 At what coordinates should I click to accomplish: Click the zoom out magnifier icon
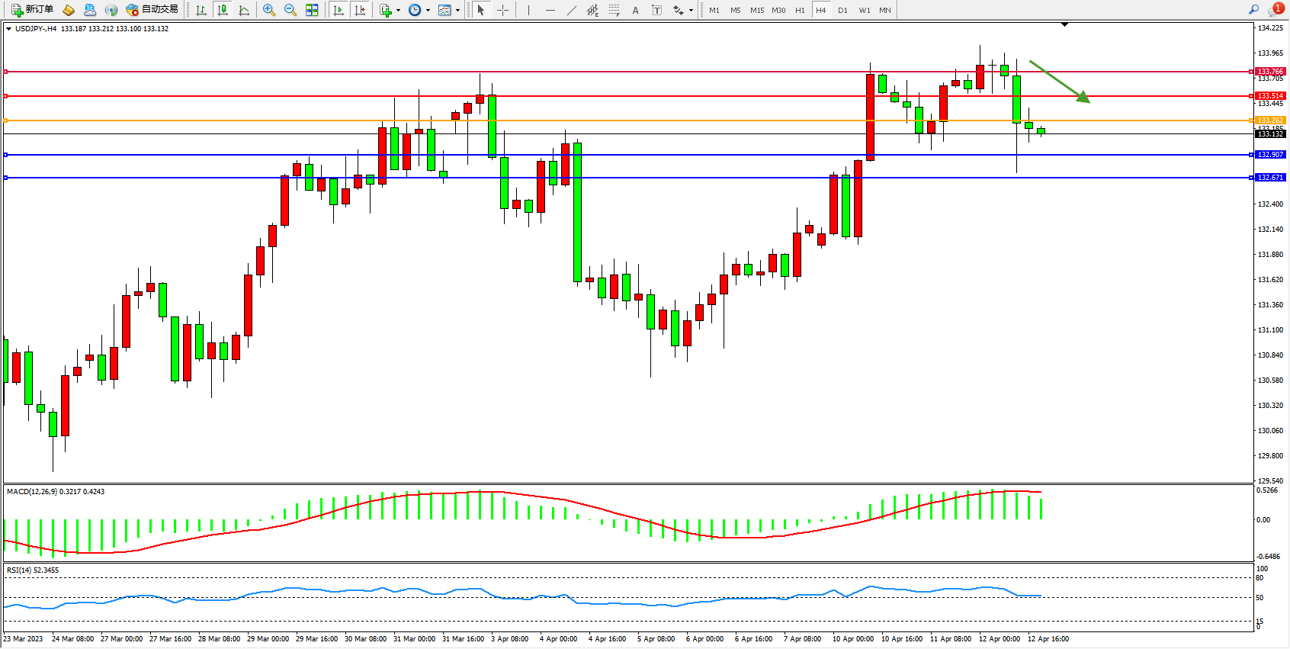[290, 10]
